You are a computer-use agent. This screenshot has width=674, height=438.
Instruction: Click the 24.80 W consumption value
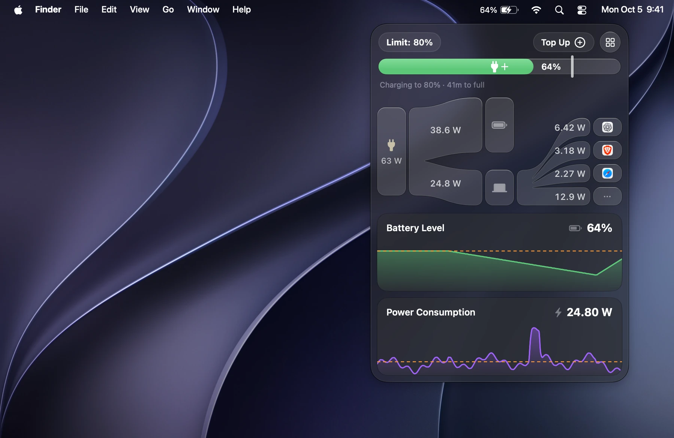589,312
